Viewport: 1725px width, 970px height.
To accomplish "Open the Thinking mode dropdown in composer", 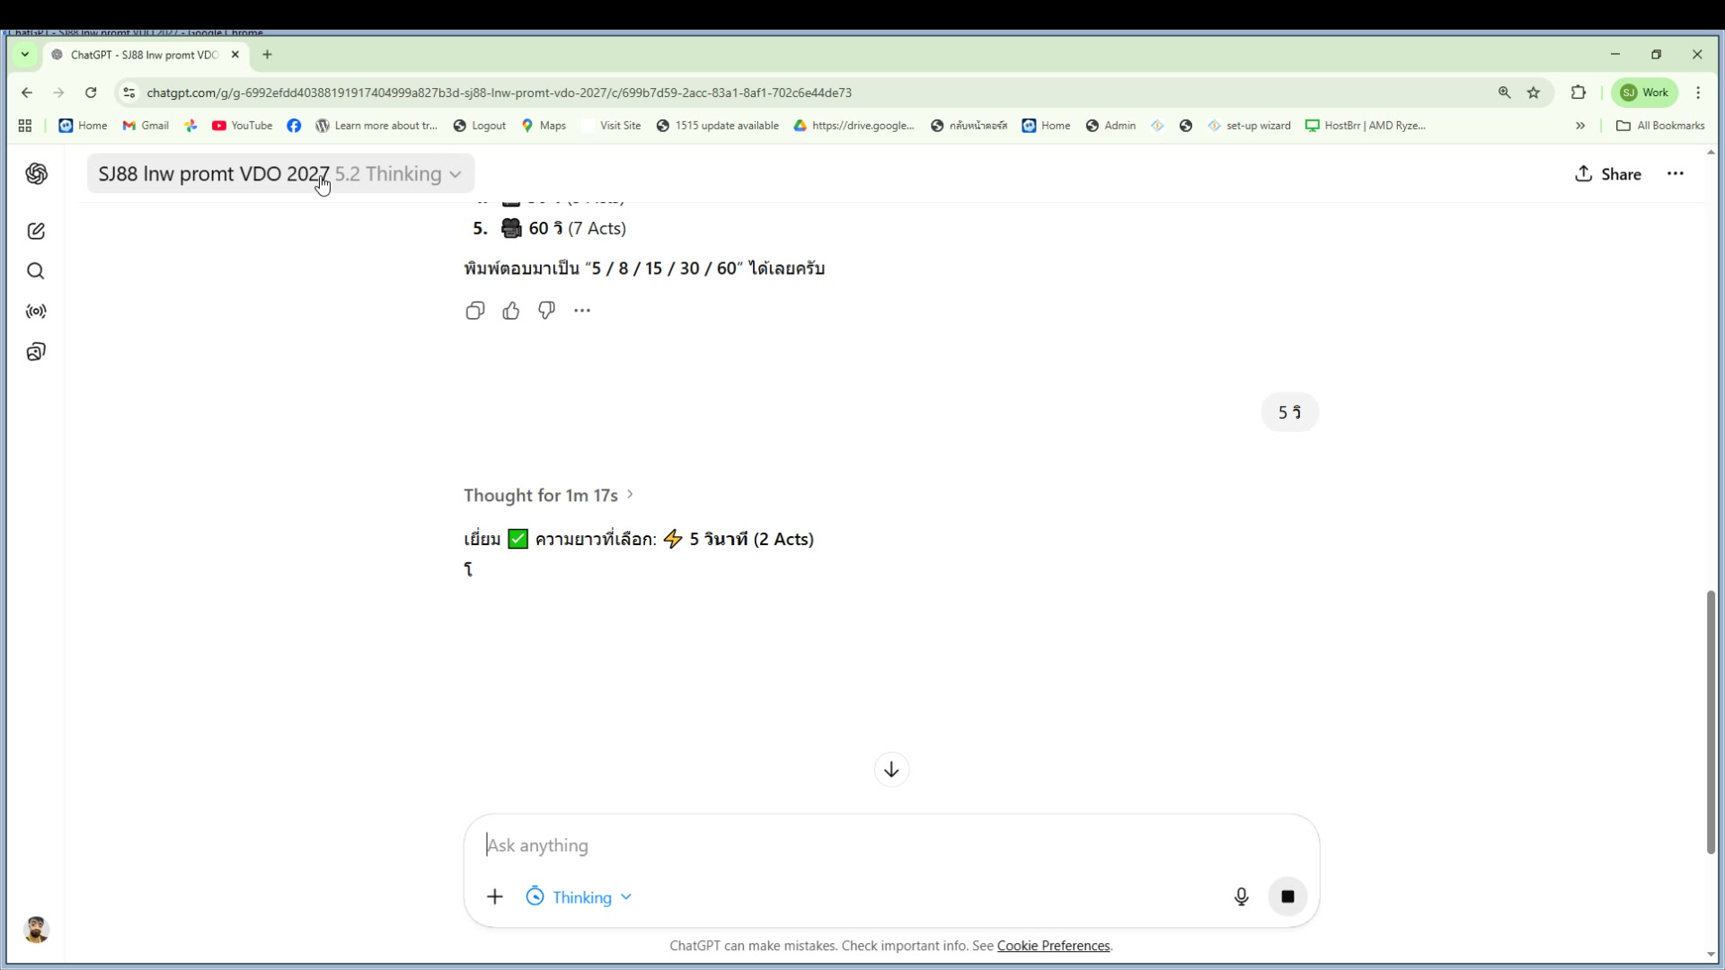I will point(579,897).
